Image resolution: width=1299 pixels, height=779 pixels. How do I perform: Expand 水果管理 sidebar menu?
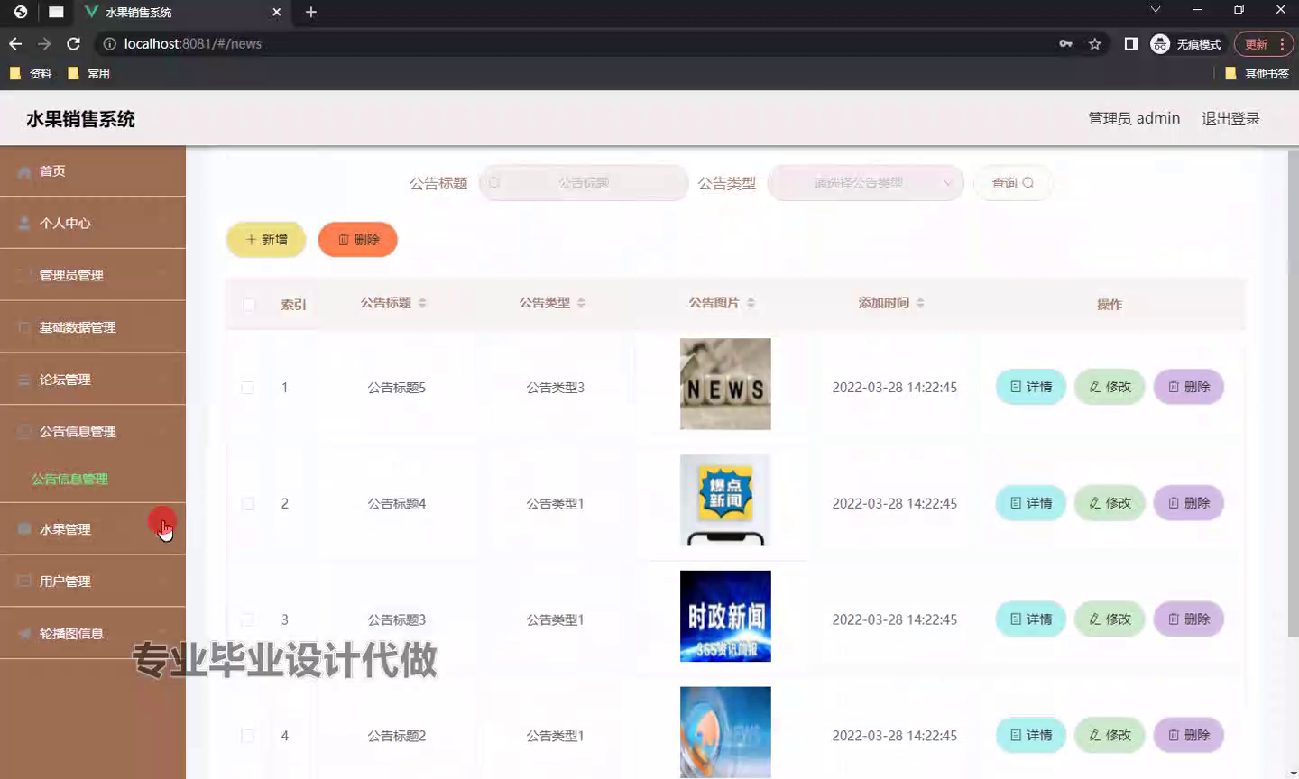coord(93,529)
